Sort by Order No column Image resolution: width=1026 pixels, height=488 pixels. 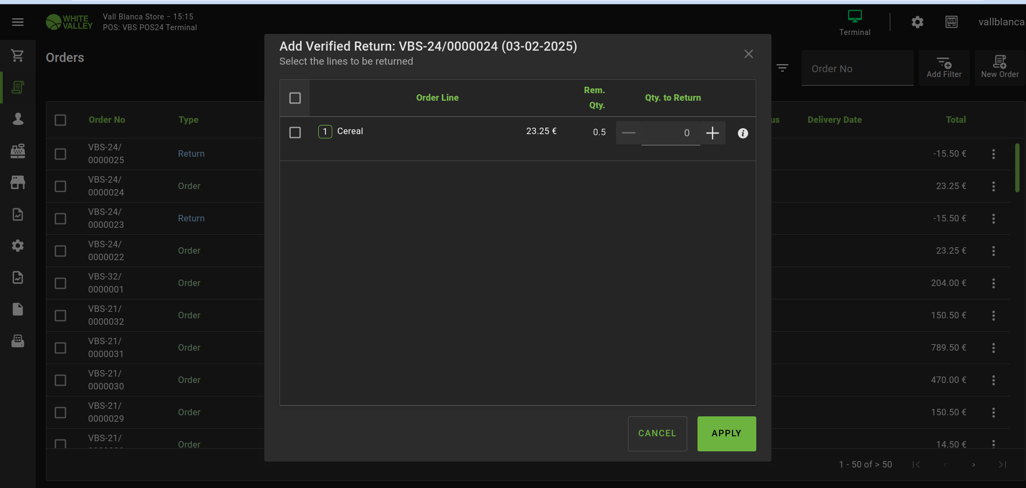(x=107, y=120)
